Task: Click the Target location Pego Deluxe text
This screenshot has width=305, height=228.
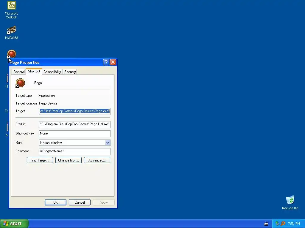Action: 48,103
